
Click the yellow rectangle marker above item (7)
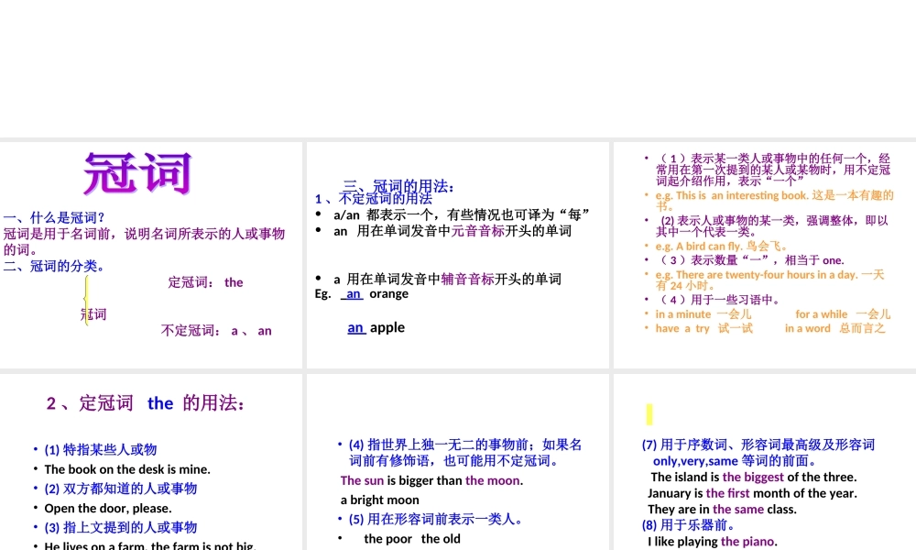click(x=649, y=414)
